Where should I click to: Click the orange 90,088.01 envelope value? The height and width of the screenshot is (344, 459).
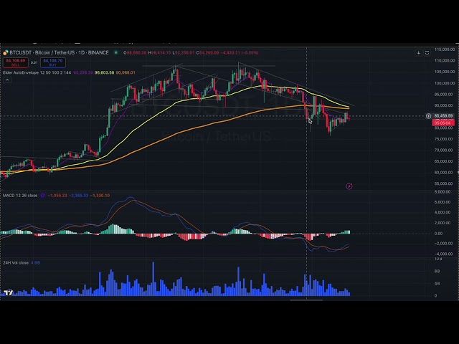[126, 72]
